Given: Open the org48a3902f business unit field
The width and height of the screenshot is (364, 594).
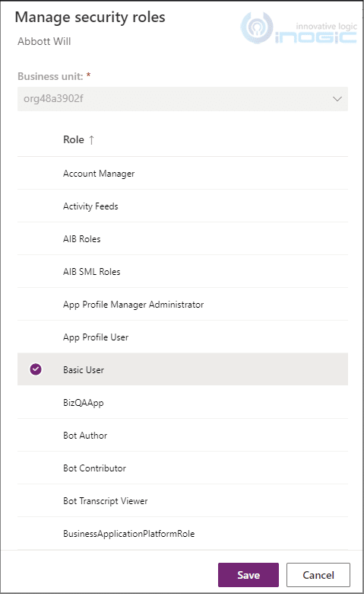Looking at the screenshot, I should click(x=182, y=99).
